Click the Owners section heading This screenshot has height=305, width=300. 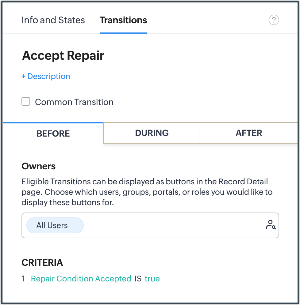pyautogui.click(x=39, y=166)
